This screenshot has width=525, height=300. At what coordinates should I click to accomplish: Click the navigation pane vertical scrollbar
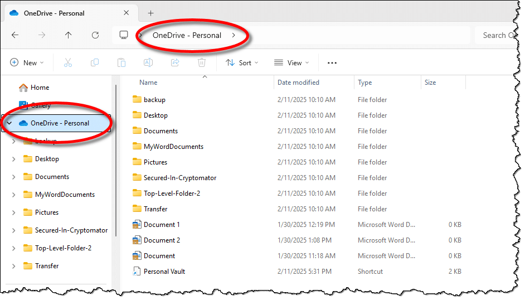pos(116,161)
